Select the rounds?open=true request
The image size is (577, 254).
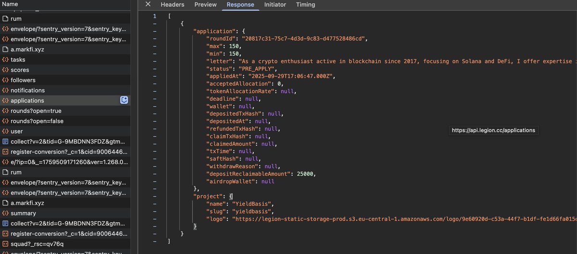pyautogui.click(x=65, y=111)
